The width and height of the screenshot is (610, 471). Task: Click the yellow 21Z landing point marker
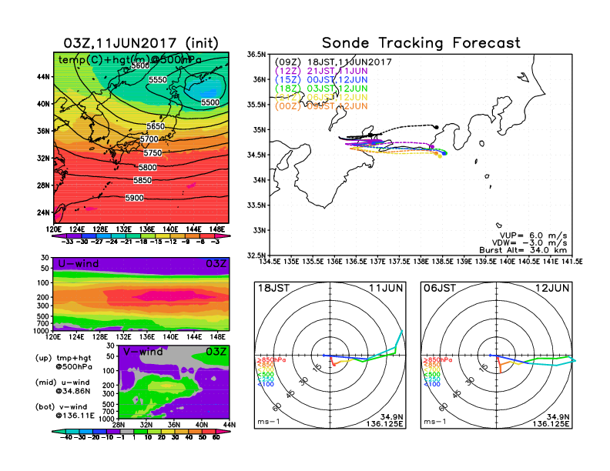[x=439, y=156]
